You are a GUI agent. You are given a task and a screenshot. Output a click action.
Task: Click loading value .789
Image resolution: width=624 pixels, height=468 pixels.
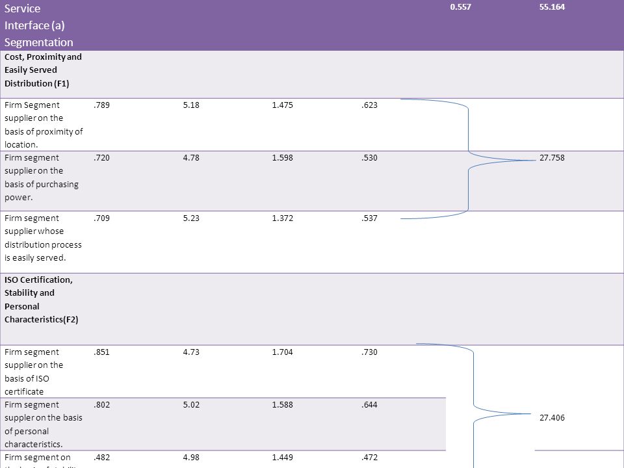pos(101,105)
